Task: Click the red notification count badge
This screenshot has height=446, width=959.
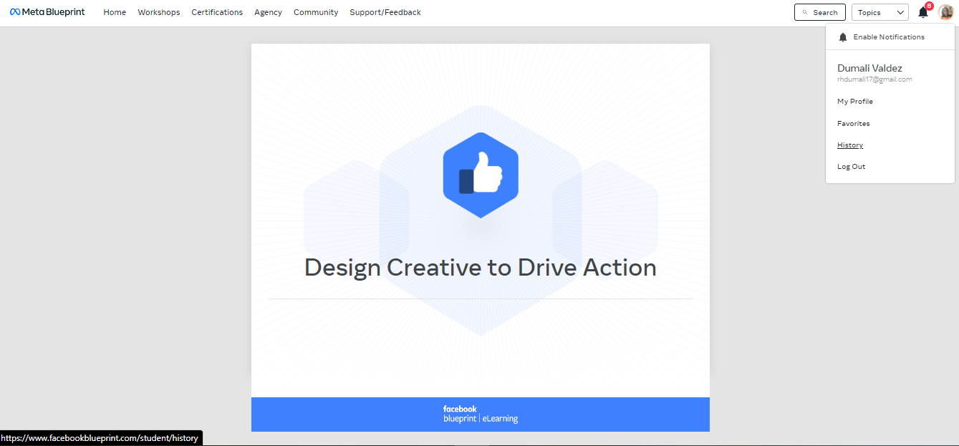Action: [929, 6]
